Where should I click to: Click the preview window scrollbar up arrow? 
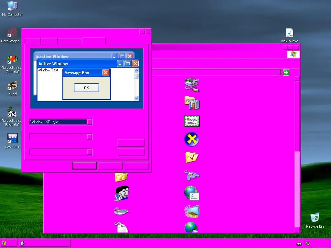coord(137,70)
